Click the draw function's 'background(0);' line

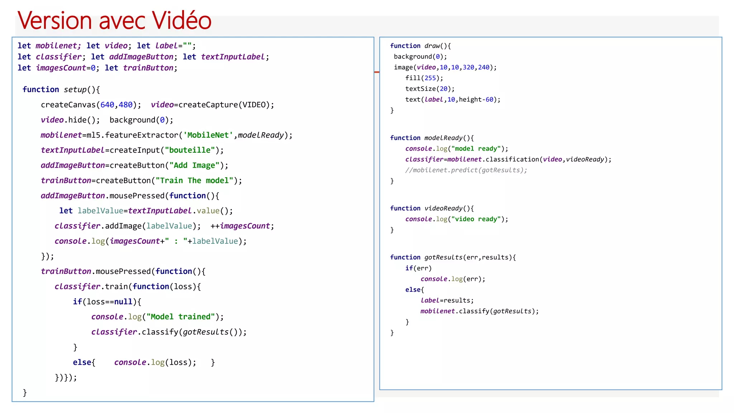coord(420,57)
